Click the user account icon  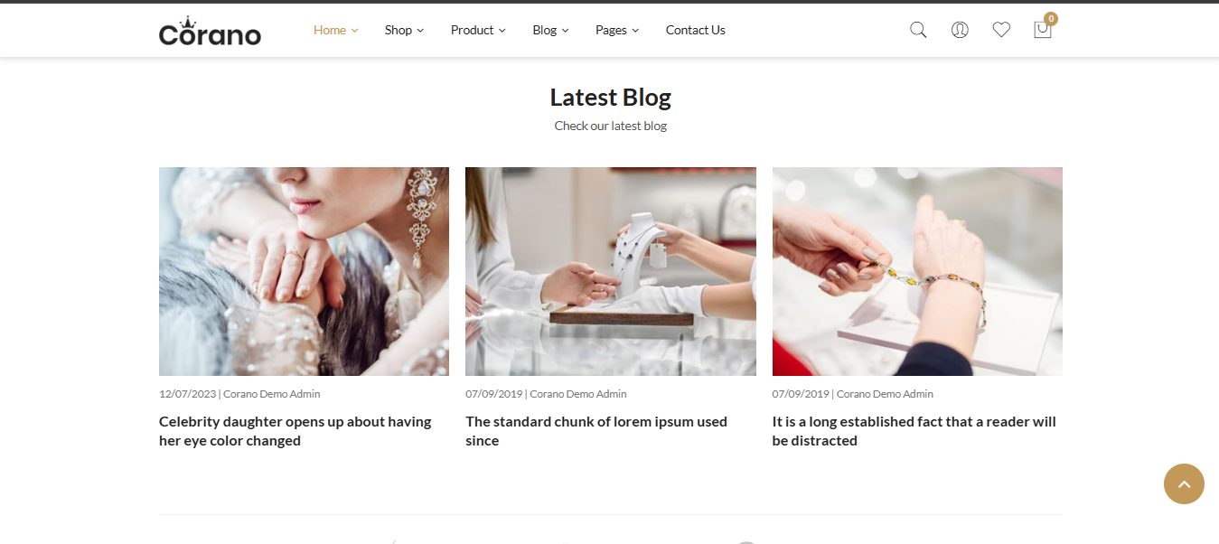(960, 30)
